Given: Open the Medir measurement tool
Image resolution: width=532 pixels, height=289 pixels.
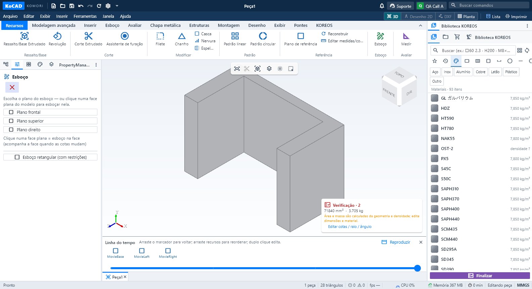Looking at the screenshot, I should click(406, 39).
